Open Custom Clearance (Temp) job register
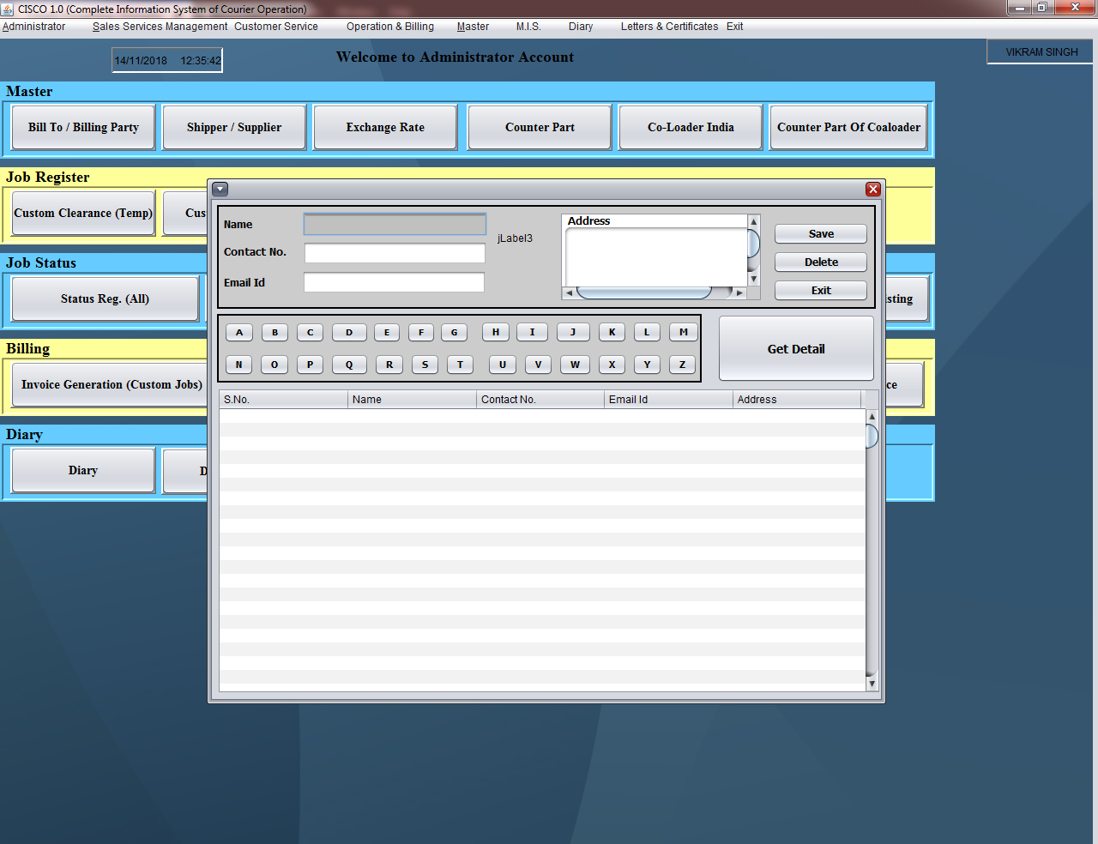 tap(83, 213)
